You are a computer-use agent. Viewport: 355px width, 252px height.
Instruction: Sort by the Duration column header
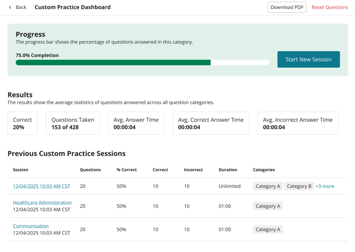228,170
